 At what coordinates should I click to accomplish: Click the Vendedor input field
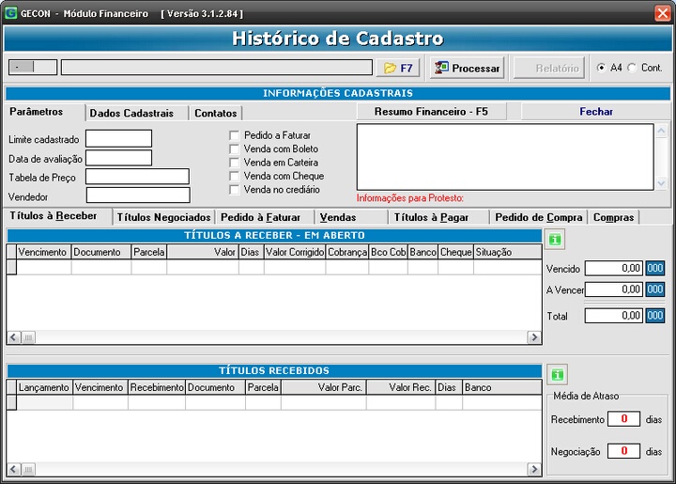(138, 195)
